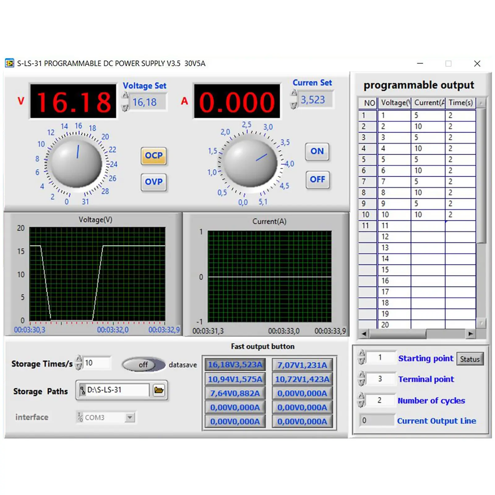This screenshot has height=495, width=495.
Task: Click the Status button
Action: pos(470,359)
